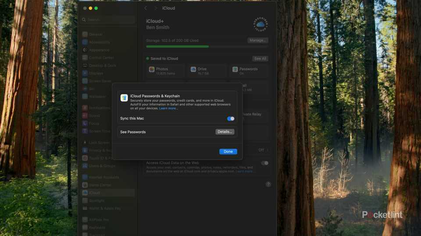
Task: Go back with the left chevron in toolbar
Action: [x=146, y=8]
